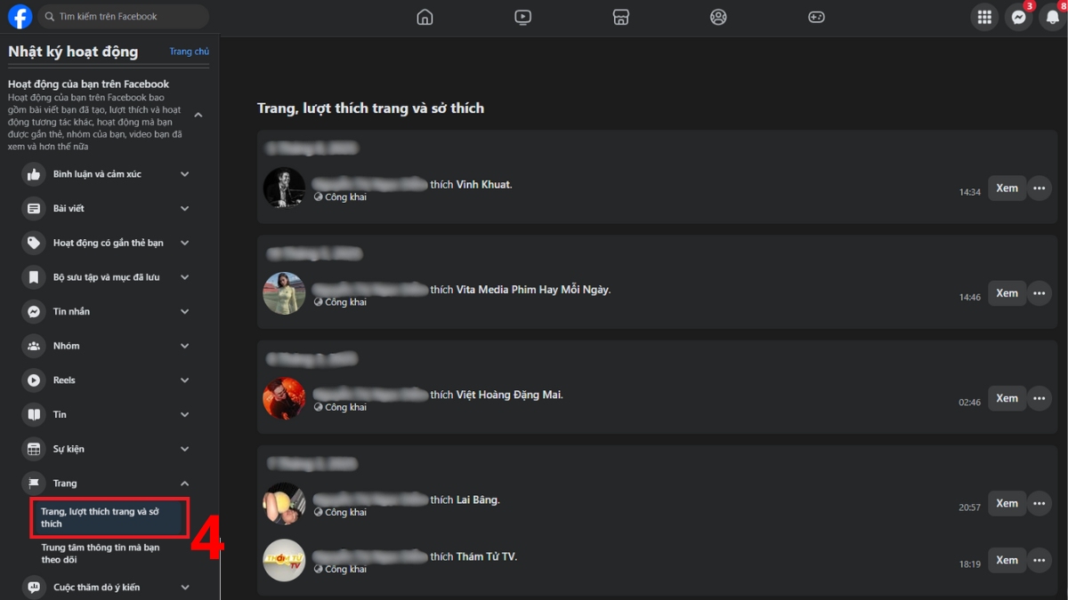Open the Trang chủ link
The width and height of the screenshot is (1068, 600).
pos(190,52)
